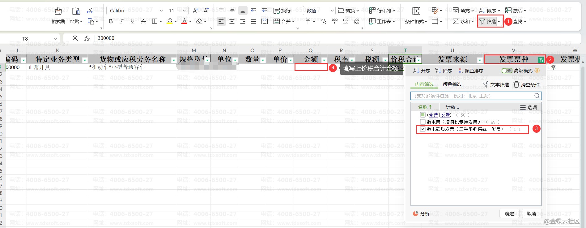Open the 货物或应税劳务名称 column filter dropdown
The width and height of the screenshot is (586, 228).
coord(174,60)
